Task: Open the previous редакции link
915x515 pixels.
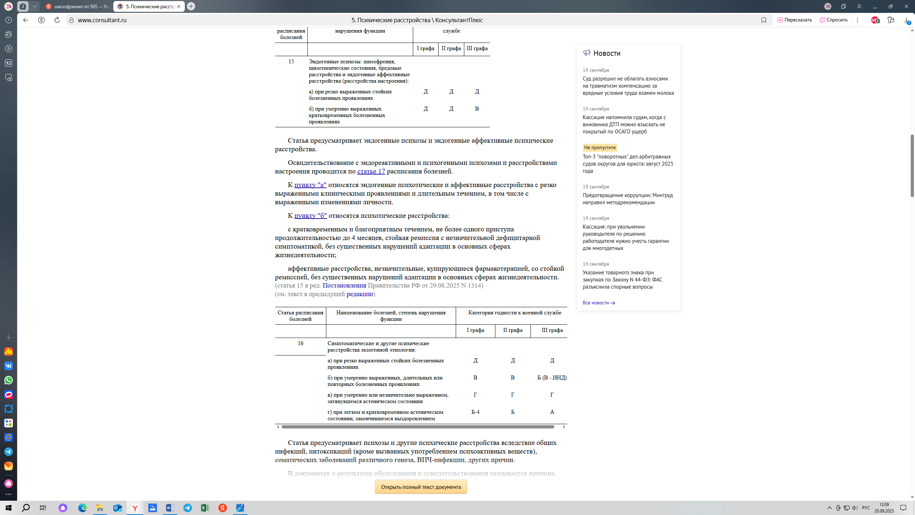Action: click(360, 294)
